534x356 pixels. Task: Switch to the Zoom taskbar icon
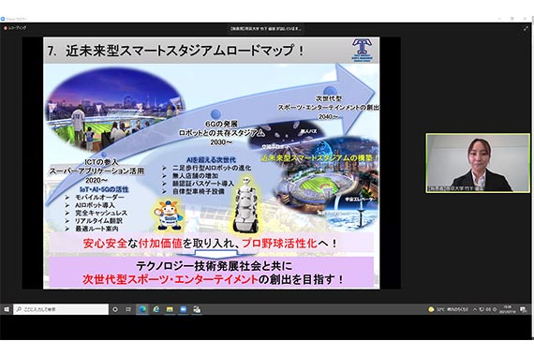tap(184, 309)
